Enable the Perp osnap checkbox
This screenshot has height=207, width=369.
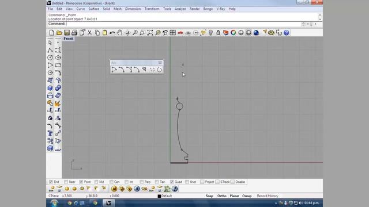point(141,182)
